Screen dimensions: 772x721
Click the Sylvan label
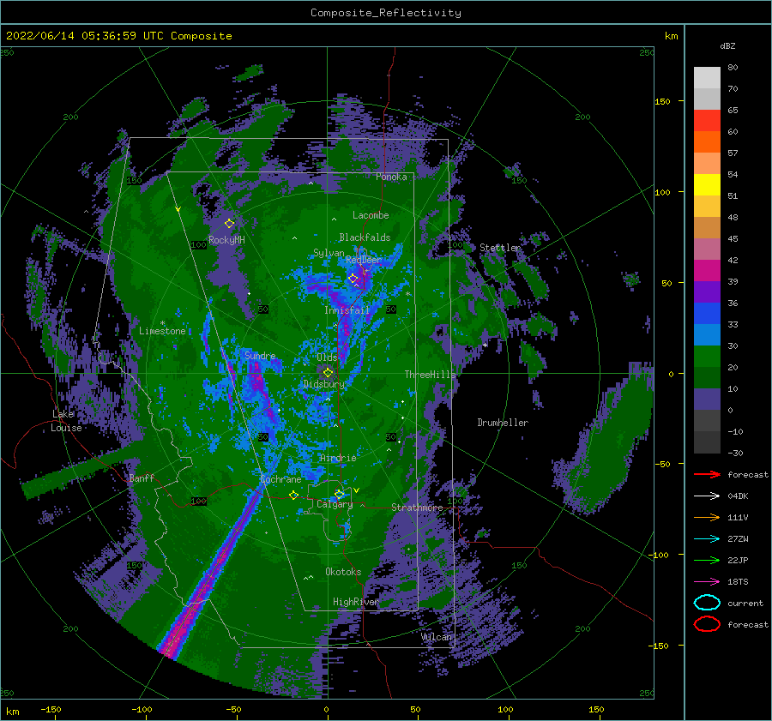(329, 253)
